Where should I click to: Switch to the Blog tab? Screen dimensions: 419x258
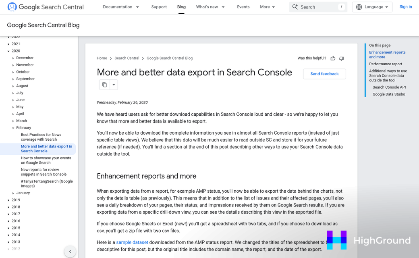tap(181, 7)
